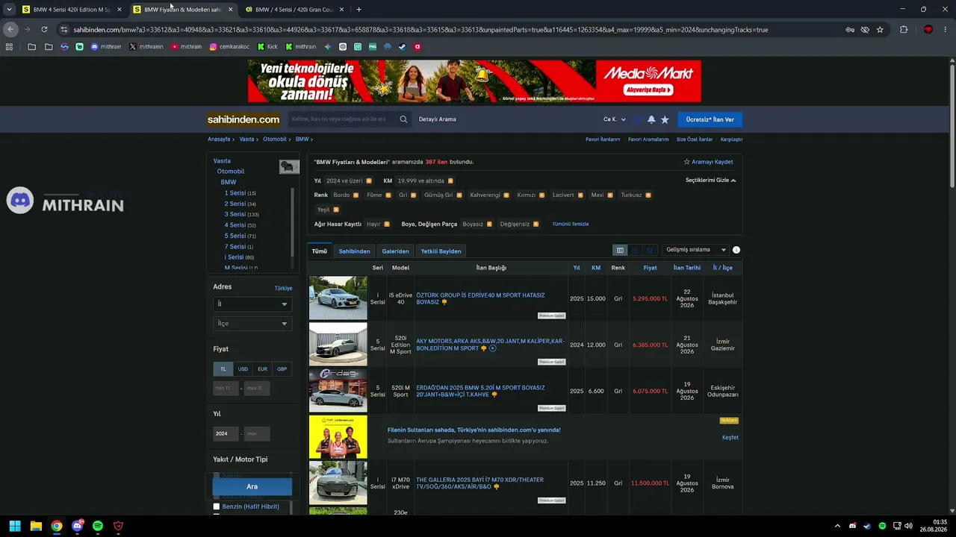Go to sahibinden.com logo homepage
Viewport: 956px width, 537px height.
click(x=243, y=119)
